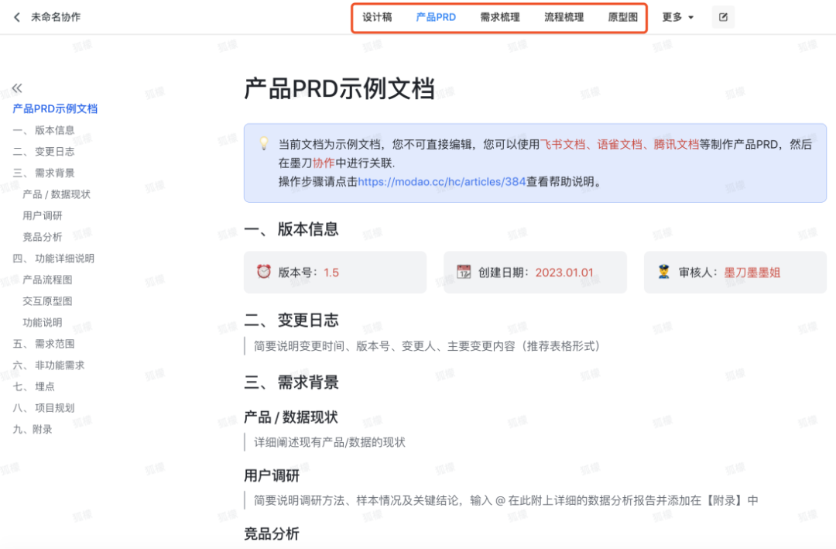Select 用户调研 in the outline
The width and height of the screenshot is (836, 549).
click(x=42, y=215)
